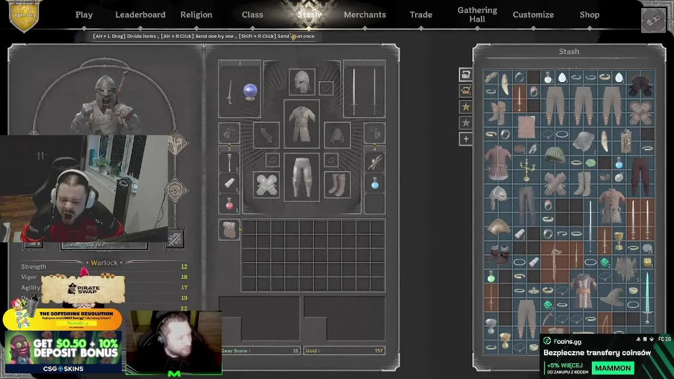Select the red potion in quick slot 3
The width and height of the screenshot is (674, 379).
coord(229,204)
